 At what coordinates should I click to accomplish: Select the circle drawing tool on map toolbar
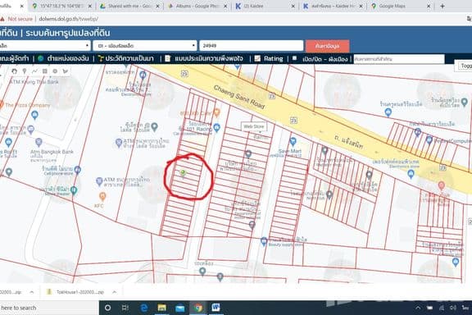55,71
